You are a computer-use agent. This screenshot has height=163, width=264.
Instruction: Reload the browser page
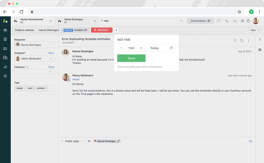21,12
